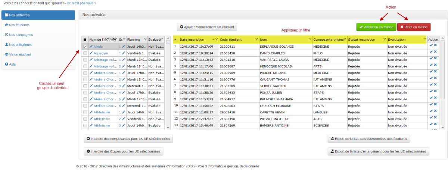
Task: Sort by the Date inscription column header
Action: pos(194,40)
